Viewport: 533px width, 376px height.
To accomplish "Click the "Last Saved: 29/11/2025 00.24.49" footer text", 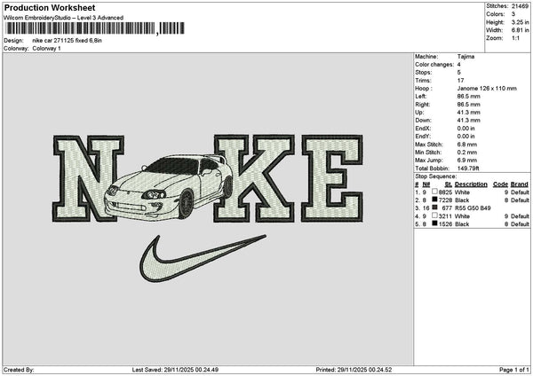I will click(x=175, y=370).
